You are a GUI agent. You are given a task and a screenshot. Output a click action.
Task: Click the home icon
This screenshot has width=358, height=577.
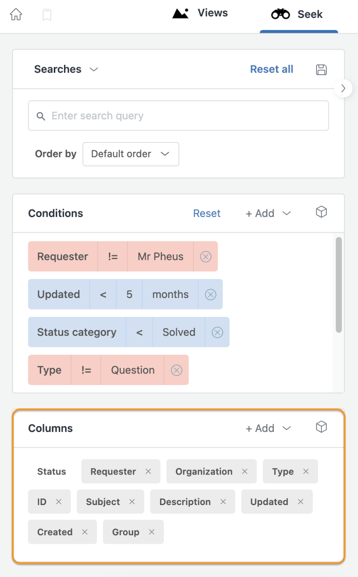coord(16,15)
